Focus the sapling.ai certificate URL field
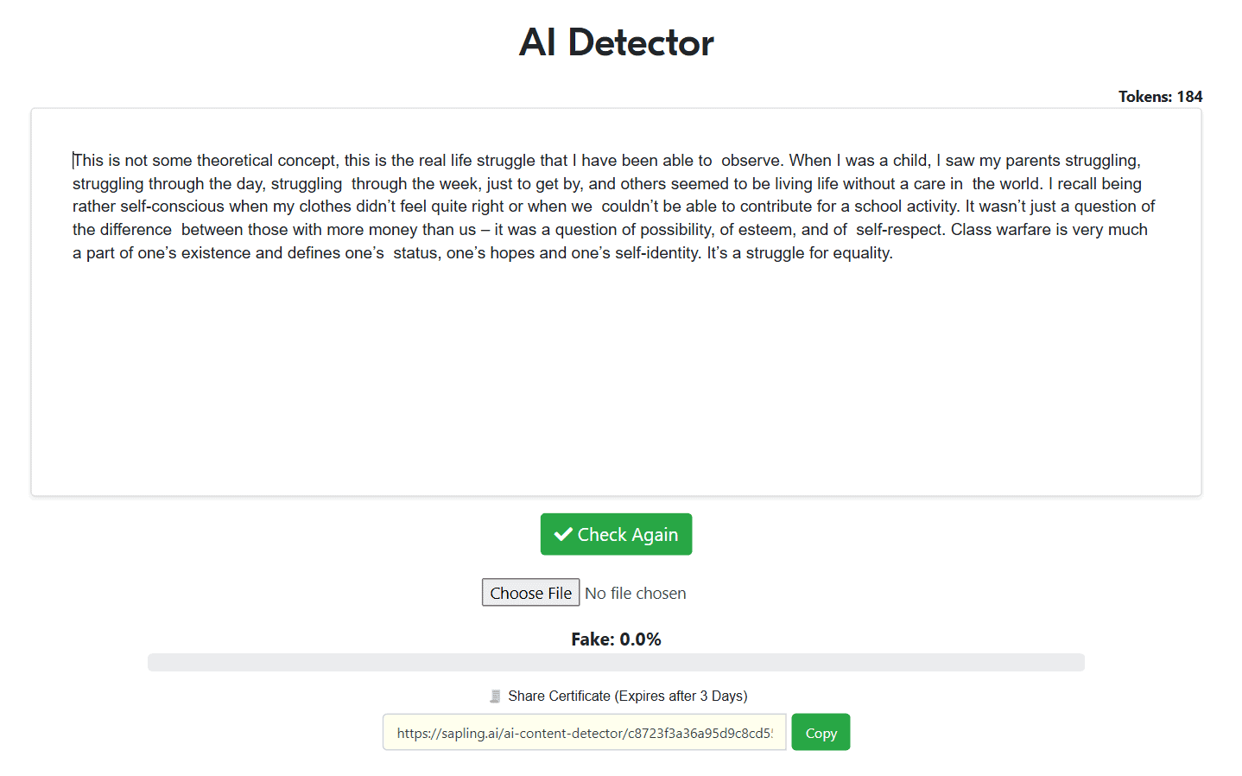 pos(584,733)
